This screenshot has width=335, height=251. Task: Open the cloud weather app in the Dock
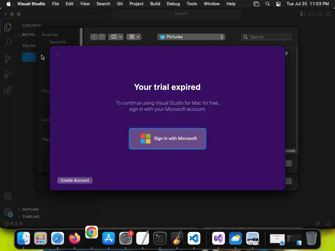[236, 238]
